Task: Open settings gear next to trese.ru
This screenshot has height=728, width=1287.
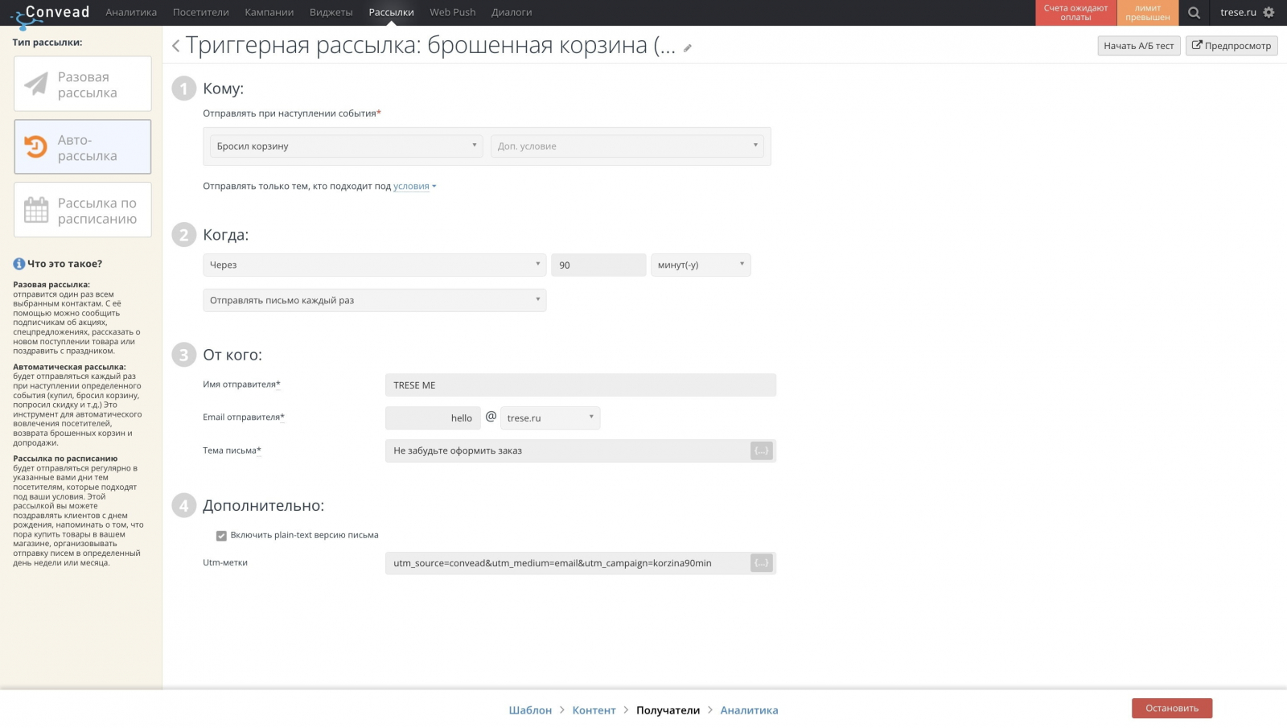Action: pos(1268,13)
